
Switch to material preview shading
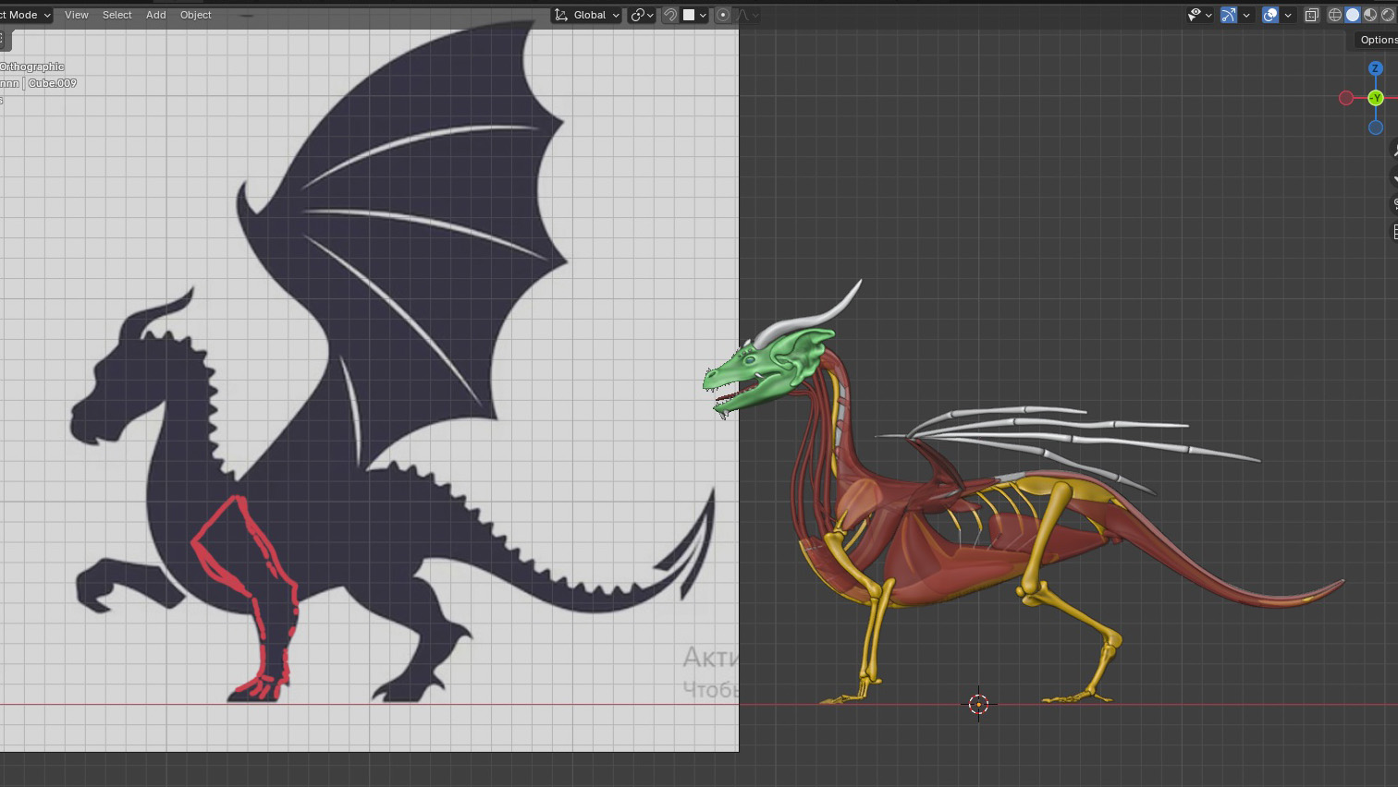coord(1370,15)
